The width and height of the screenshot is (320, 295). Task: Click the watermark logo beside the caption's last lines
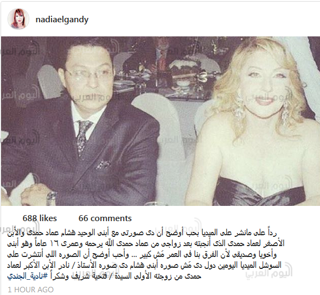[x=270, y=270]
